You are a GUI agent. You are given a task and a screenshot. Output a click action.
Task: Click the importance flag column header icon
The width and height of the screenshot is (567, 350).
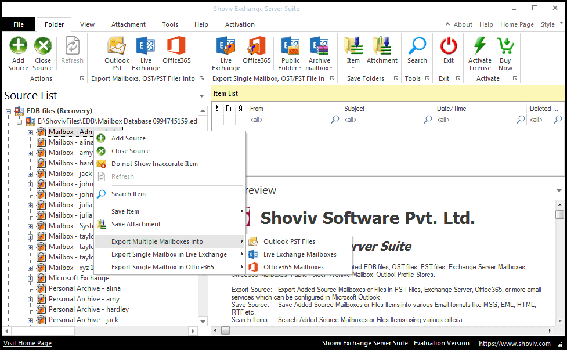coord(216,109)
